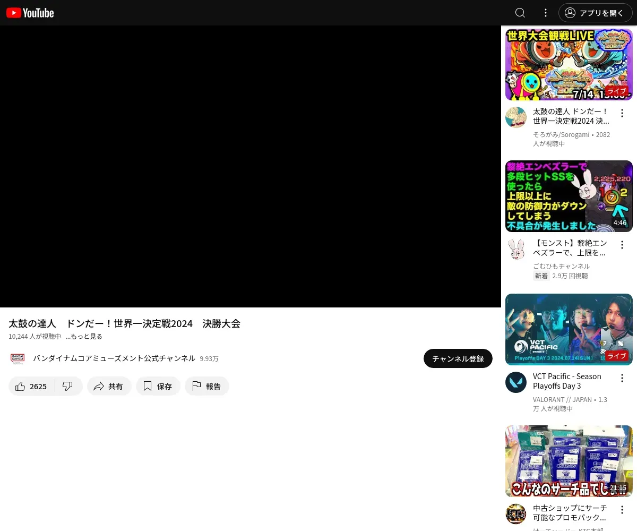Viewport: 637px width, 531px height.
Task: Open options menu for Sorogami video
Action: [x=622, y=113]
